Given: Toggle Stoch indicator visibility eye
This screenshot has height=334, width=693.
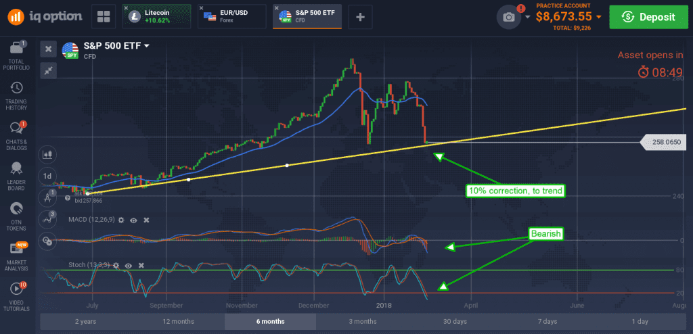Looking at the screenshot, I should [129, 266].
